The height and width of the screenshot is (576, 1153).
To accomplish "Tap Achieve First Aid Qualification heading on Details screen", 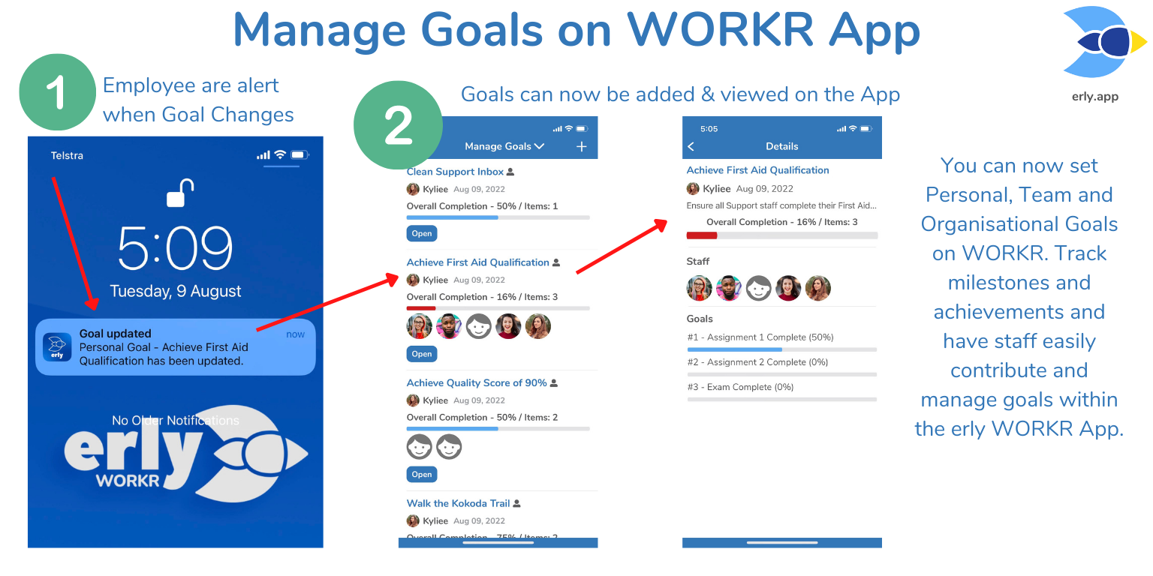I will click(758, 170).
